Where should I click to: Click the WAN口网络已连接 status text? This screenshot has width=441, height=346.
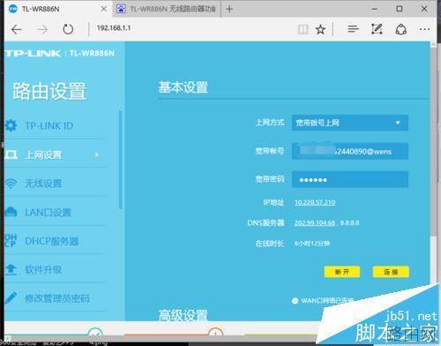tap(327, 301)
